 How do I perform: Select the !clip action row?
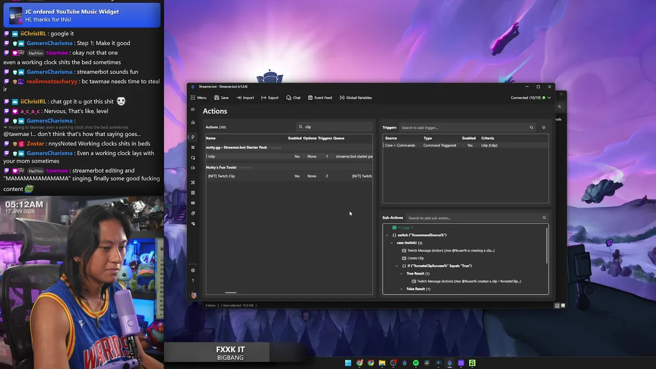289,156
